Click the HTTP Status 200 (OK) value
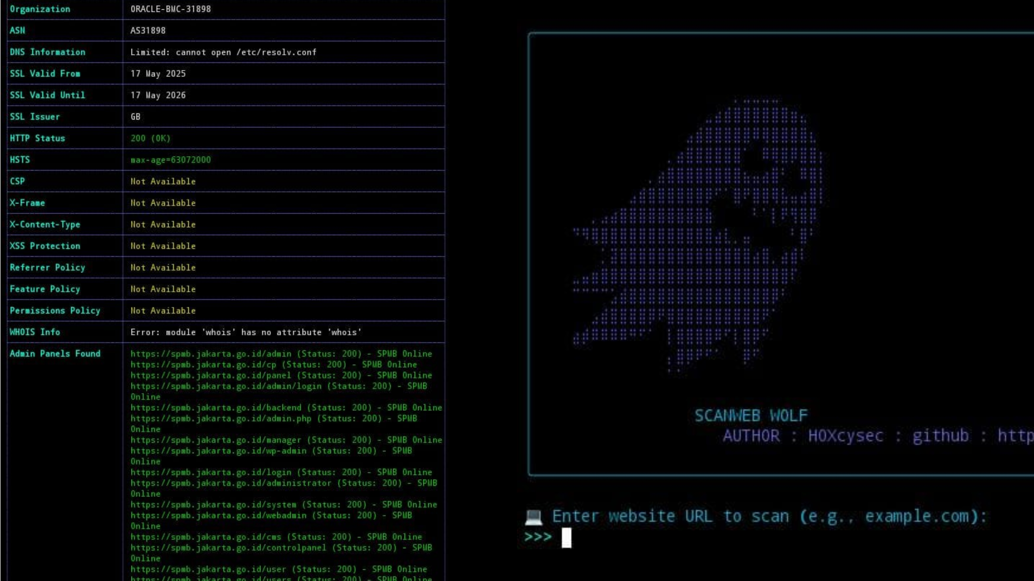Viewport: 1034px width, 581px height. [150, 138]
